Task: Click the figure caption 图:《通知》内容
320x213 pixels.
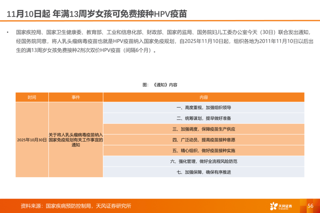Action: pyautogui.click(x=160, y=85)
